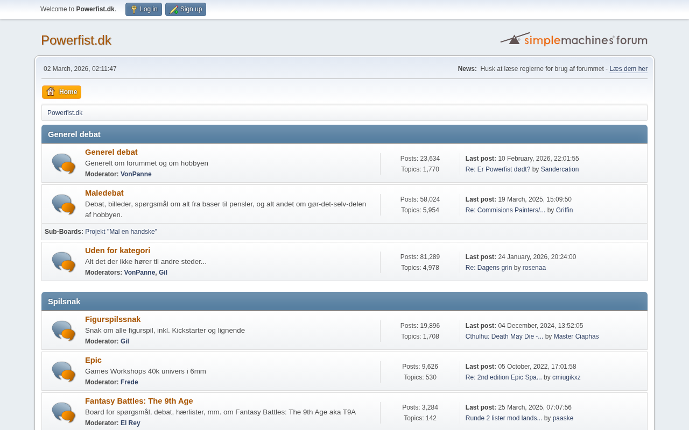
Task: Click the Fantasy Battles: The 9th Age board icon
Action: pos(64,412)
